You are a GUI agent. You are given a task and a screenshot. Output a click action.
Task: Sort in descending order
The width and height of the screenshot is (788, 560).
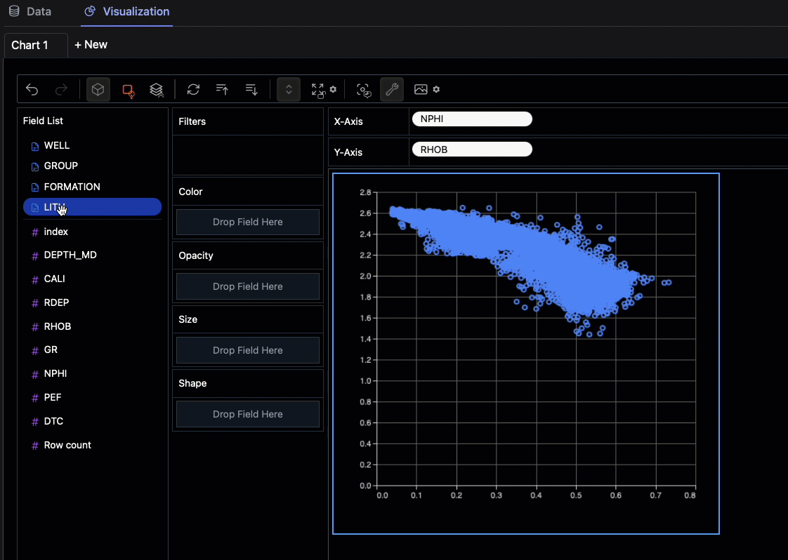251,90
